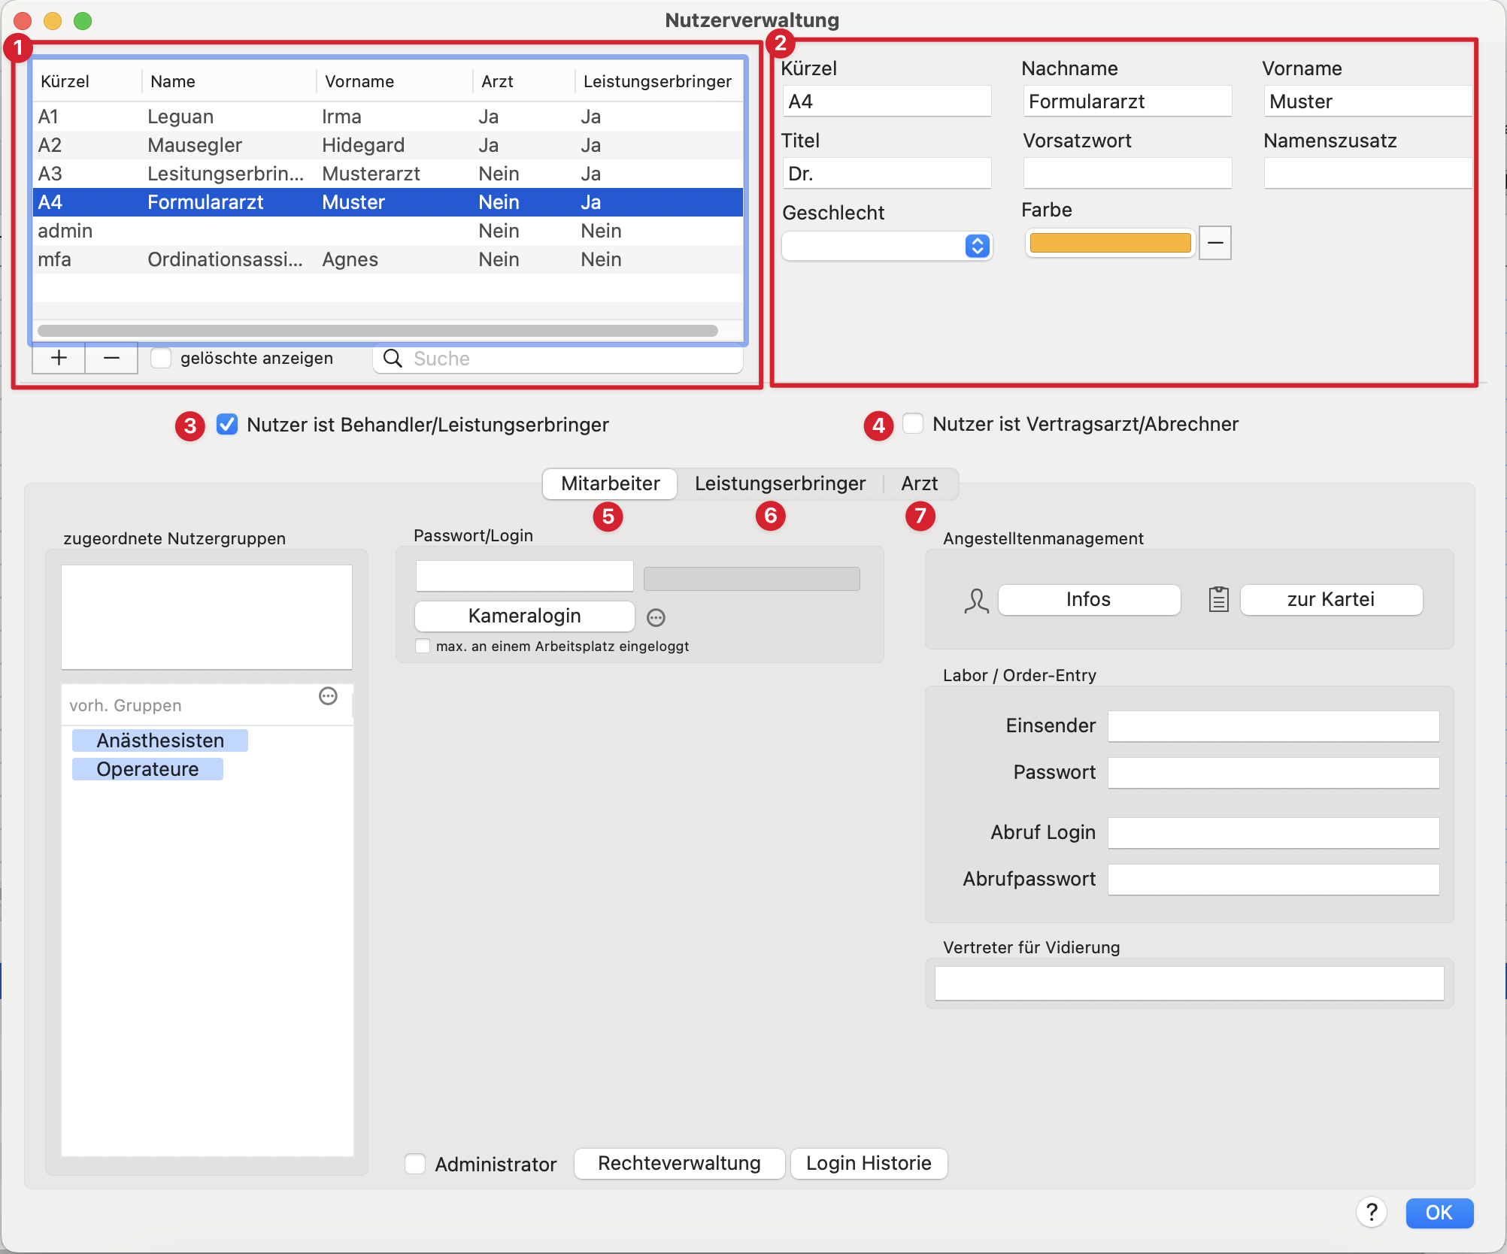Image resolution: width=1507 pixels, height=1254 pixels.
Task: Click the Einsender input field
Action: 1273,726
